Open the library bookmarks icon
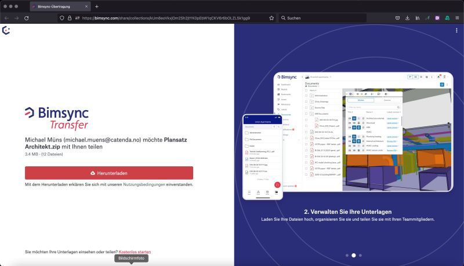Viewport: 464px width, 266px height. coord(418,18)
